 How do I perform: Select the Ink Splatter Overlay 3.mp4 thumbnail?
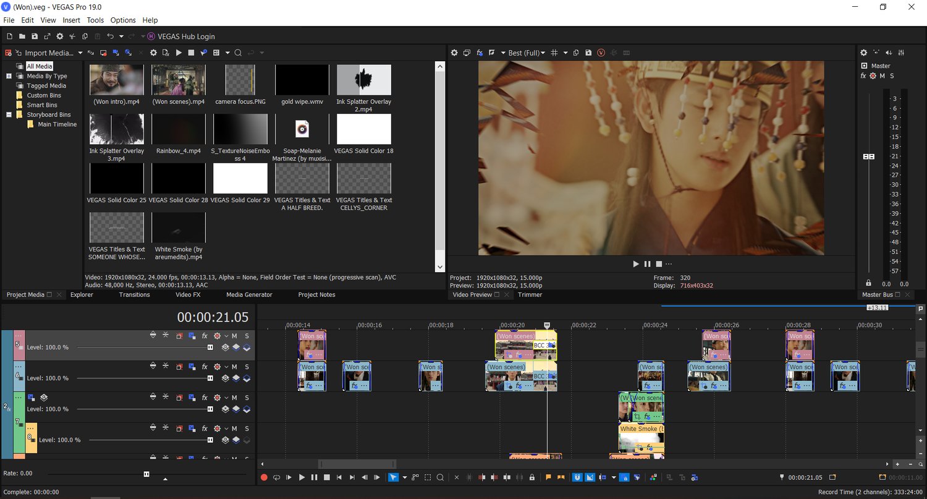[x=117, y=129]
